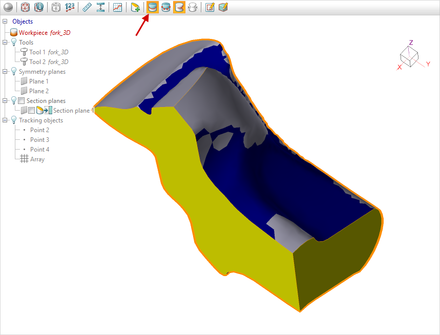
Task: Click the red mesh display icon
Action: pyautogui.click(x=25, y=7)
